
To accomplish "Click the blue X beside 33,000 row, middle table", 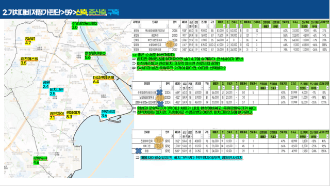I will (160, 103).
